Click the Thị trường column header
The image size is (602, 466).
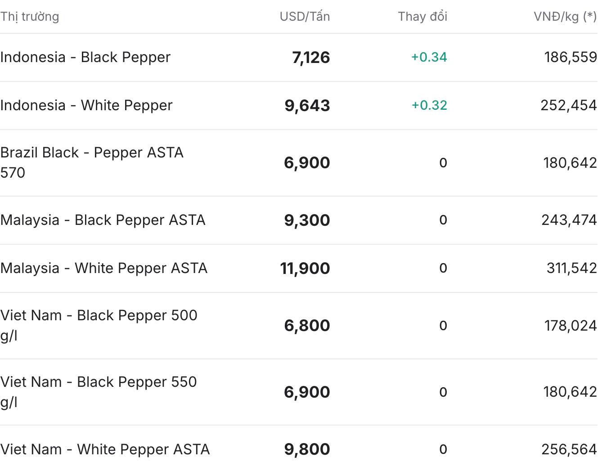point(30,17)
